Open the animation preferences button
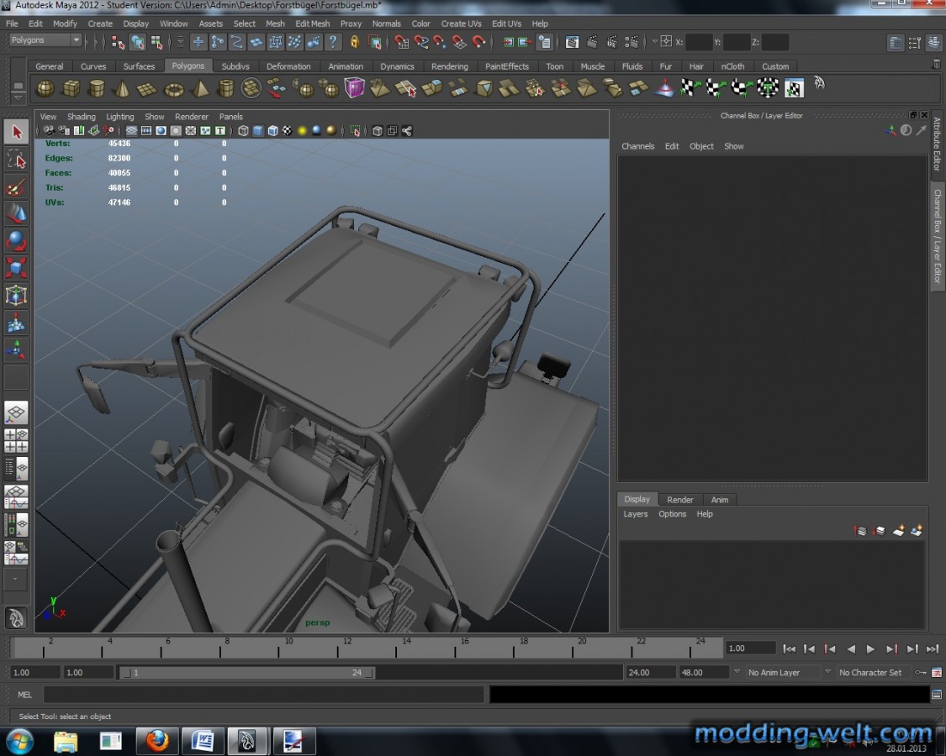Image resolution: width=946 pixels, height=756 pixels. [937, 672]
